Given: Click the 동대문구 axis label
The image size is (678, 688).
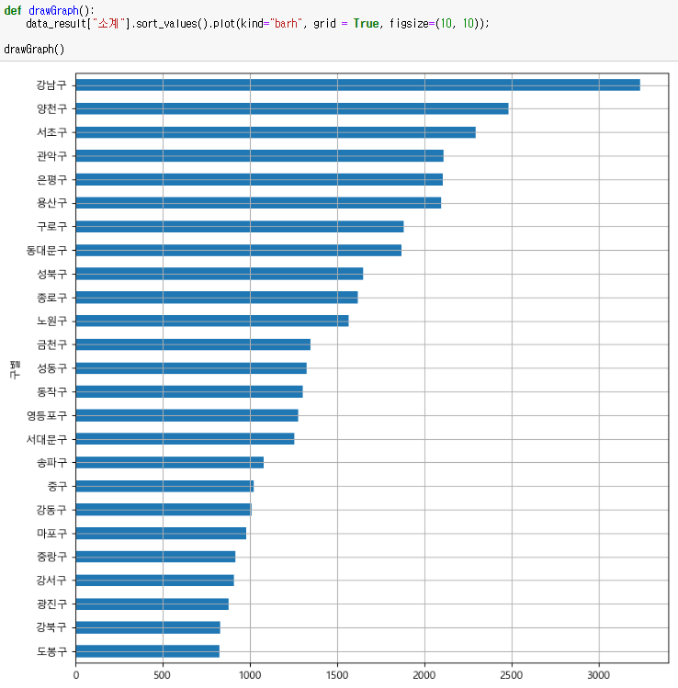Looking at the screenshot, I should tap(47, 250).
